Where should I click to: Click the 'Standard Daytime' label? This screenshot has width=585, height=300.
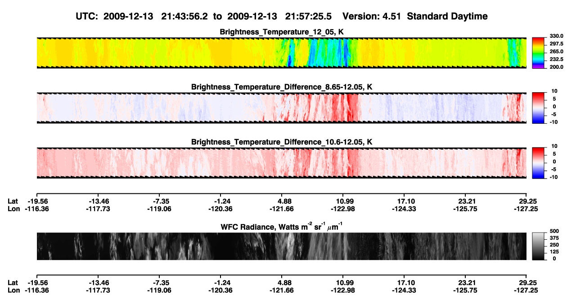pos(447,16)
